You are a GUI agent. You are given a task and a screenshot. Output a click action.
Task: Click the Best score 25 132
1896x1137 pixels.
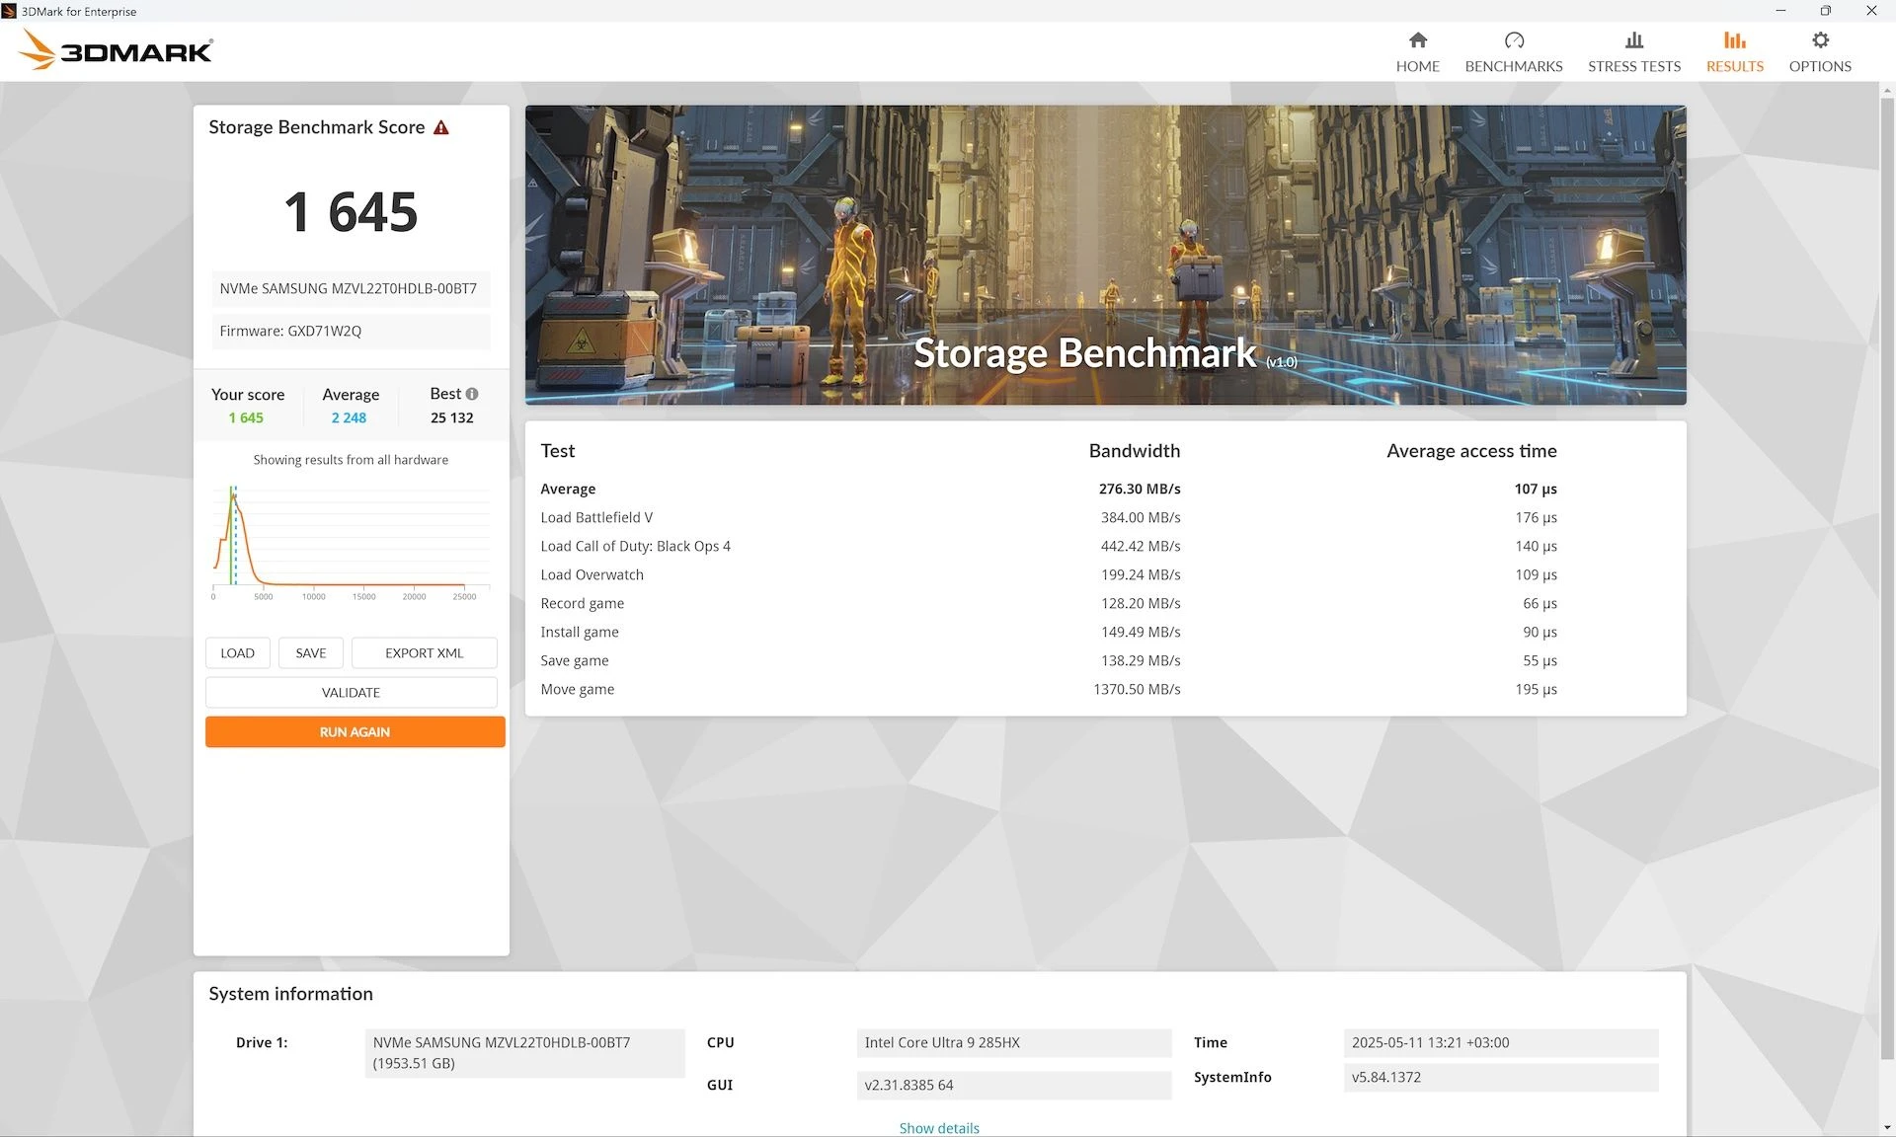click(451, 417)
